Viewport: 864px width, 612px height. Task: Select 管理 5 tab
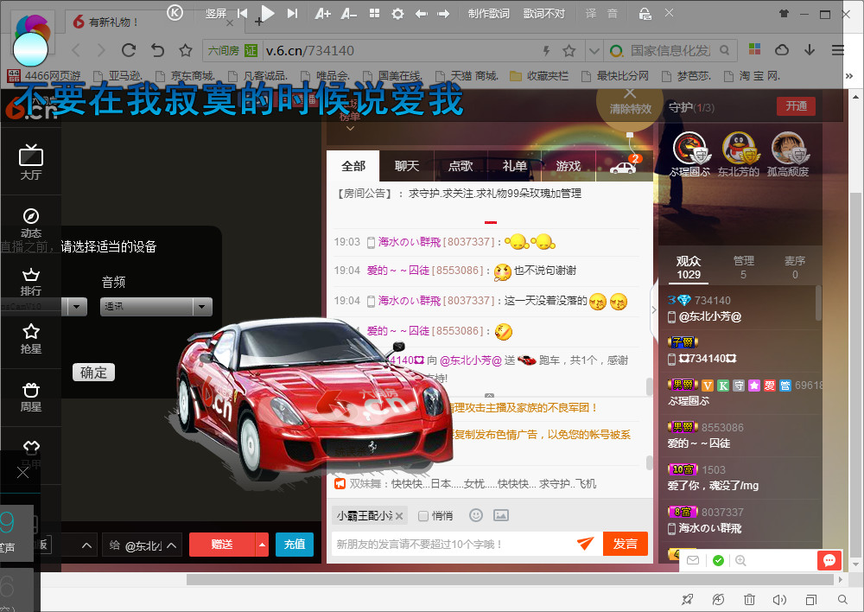point(743,267)
